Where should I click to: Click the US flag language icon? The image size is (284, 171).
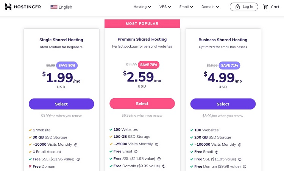coord(54,7)
